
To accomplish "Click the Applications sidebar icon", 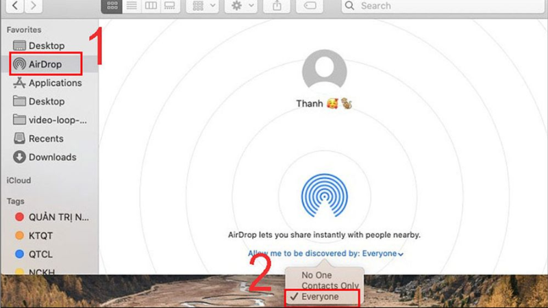I will tap(19, 83).
